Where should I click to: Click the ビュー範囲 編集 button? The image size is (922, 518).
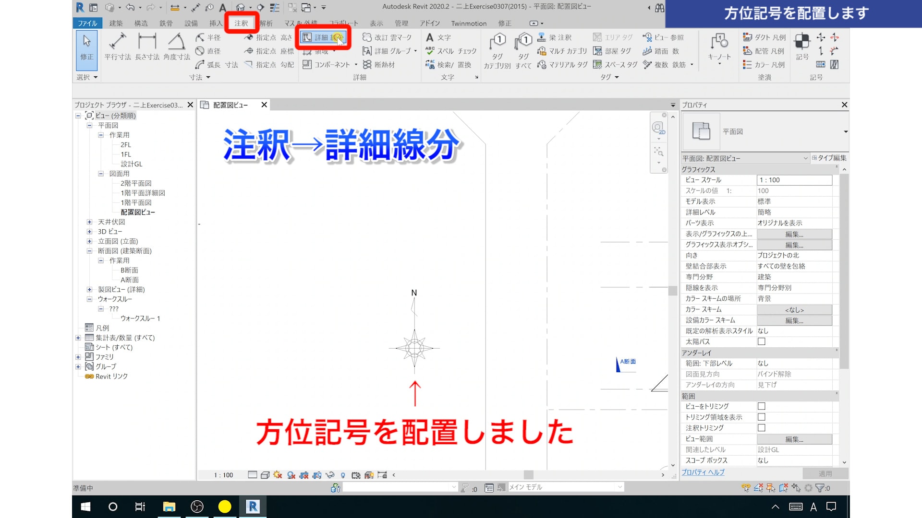pos(794,439)
